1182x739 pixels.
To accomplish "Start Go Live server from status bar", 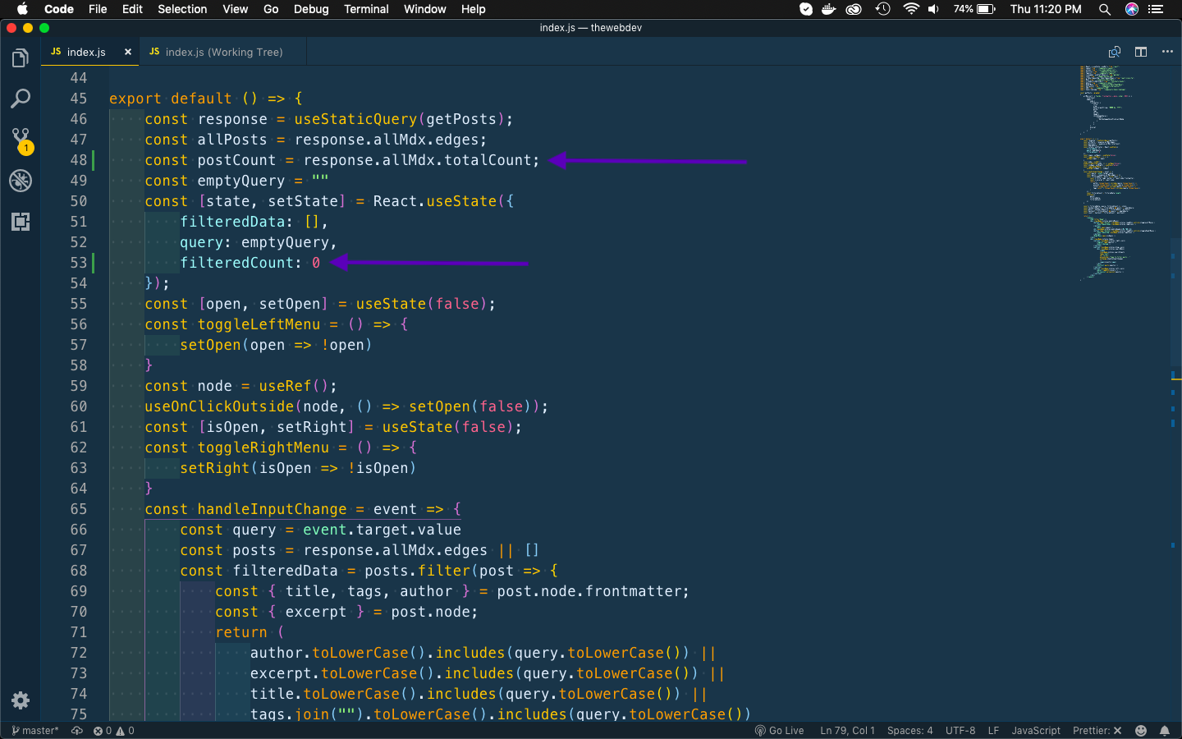I will [x=779, y=731].
